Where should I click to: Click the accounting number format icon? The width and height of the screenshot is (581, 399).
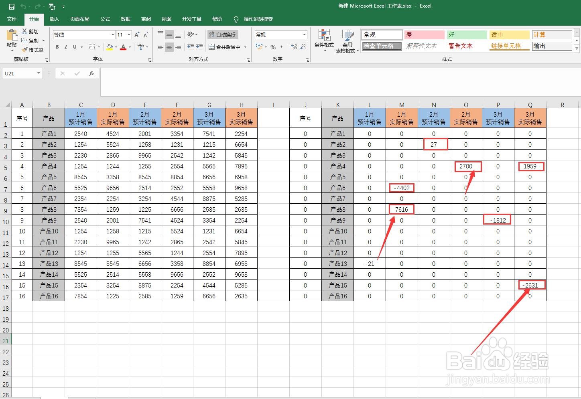coord(259,47)
